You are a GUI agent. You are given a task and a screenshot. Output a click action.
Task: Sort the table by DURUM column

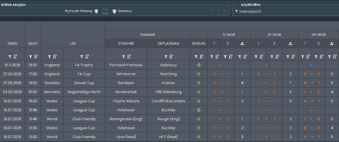(x=201, y=56)
